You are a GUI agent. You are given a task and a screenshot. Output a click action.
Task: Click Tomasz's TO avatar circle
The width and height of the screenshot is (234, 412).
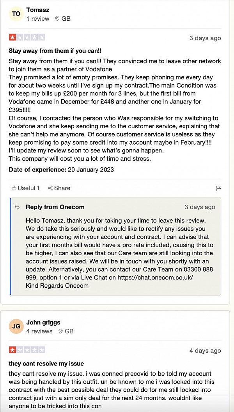(16, 14)
